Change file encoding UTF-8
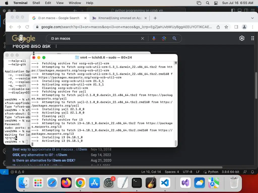The image size is (258, 193). coord(187,172)
